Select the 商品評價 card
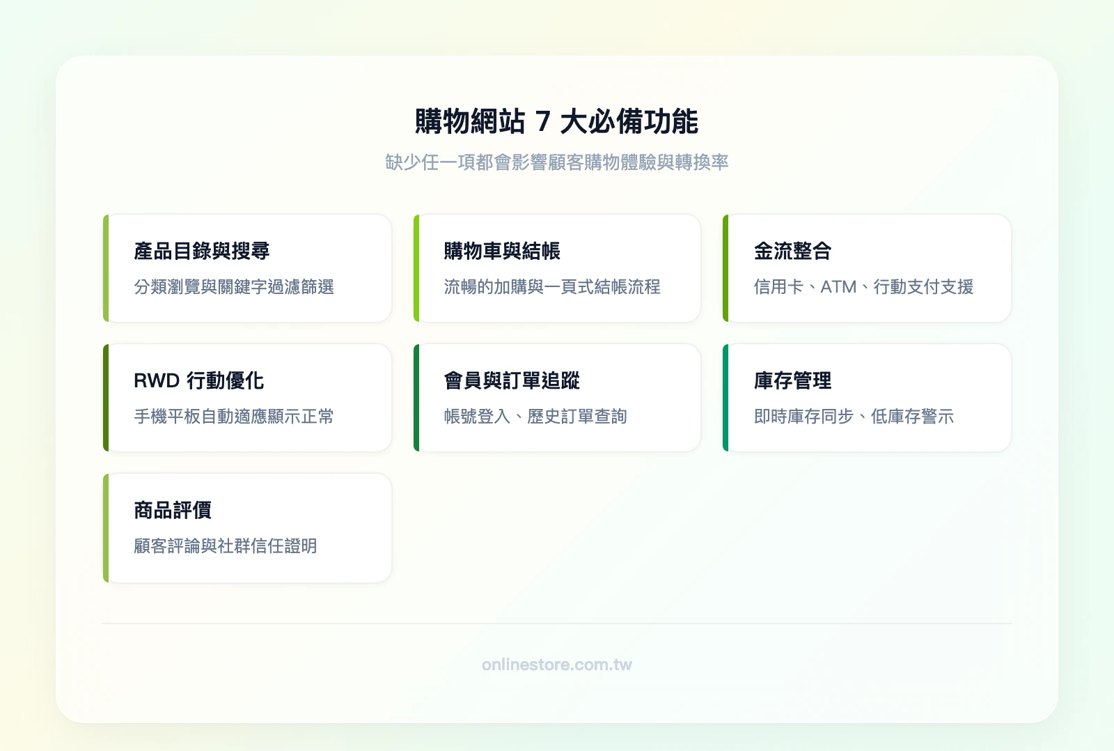1114x751 pixels. pyautogui.click(x=247, y=527)
